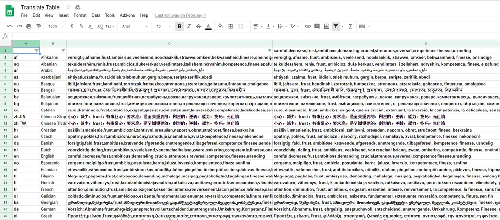Star the Translate Table document
The width and height of the screenshot is (500, 220).
tap(68, 7)
